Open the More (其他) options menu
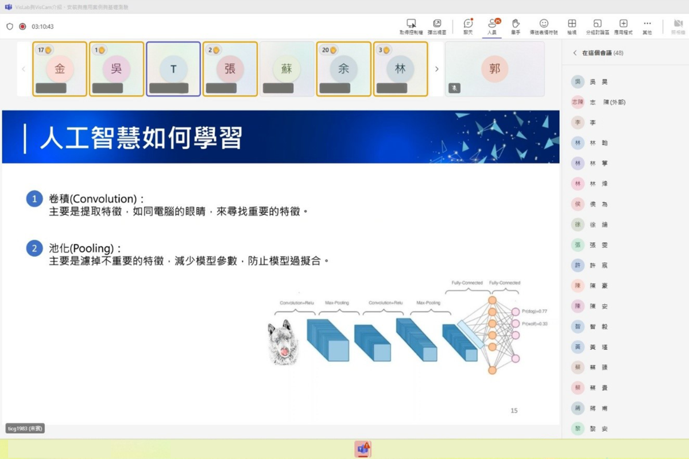The image size is (689, 459). click(x=647, y=26)
